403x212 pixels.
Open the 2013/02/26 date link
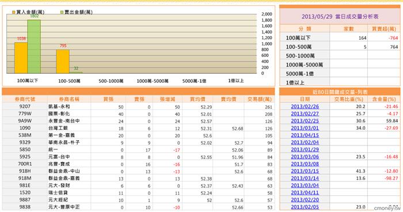coord(305,106)
